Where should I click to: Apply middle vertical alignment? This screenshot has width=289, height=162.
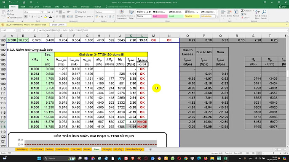[x=60, y=12]
